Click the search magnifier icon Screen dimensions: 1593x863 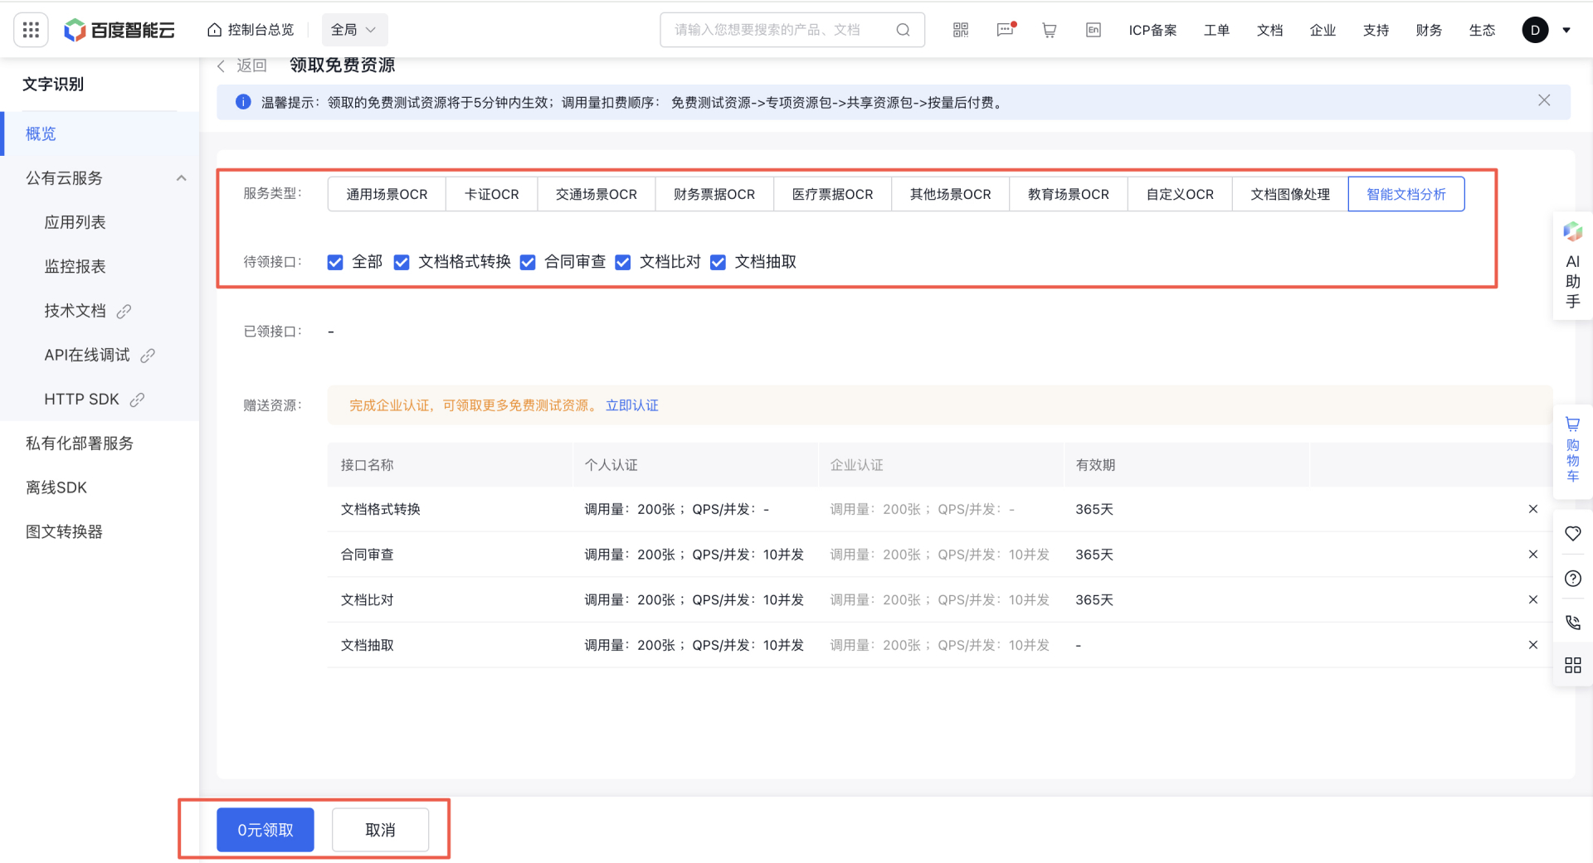click(x=903, y=30)
